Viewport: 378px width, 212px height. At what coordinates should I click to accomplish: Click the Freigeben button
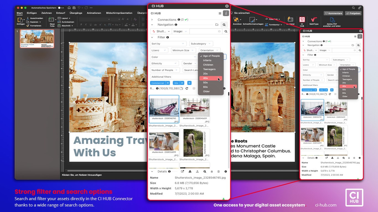pyautogui.click(x=353, y=13)
